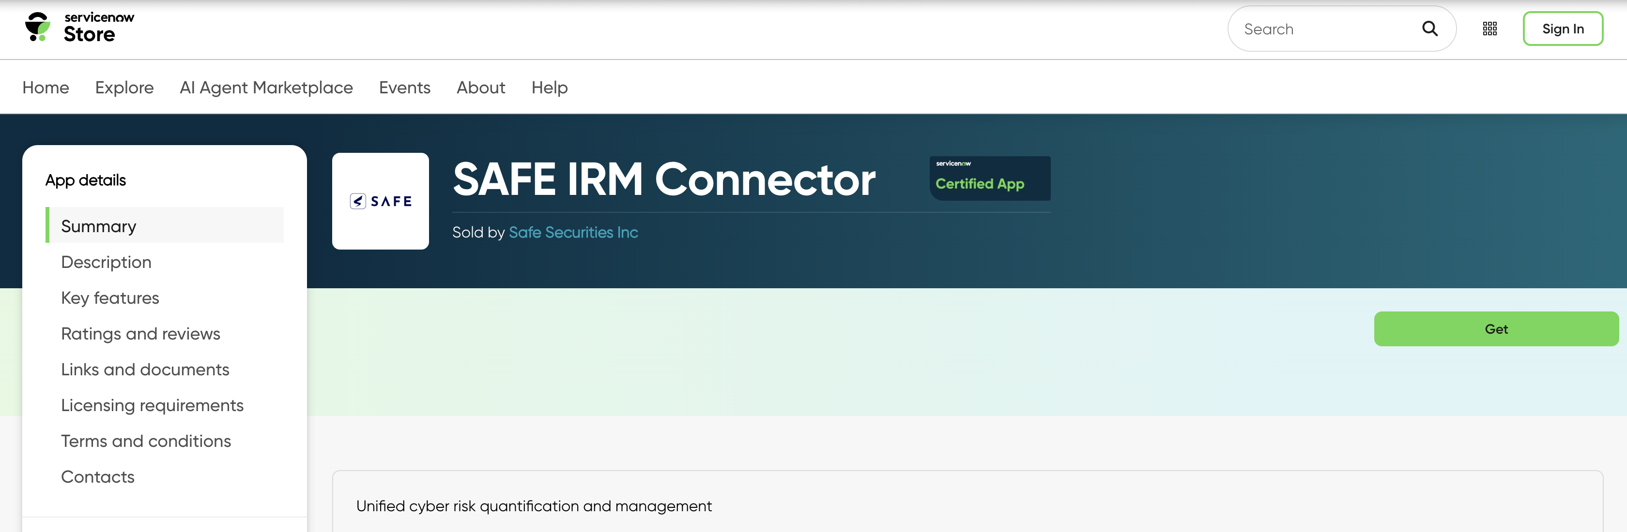Go to AI Agent Marketplace
Viewport: 1627px width, 532px height.
click(x=266, y=88)
